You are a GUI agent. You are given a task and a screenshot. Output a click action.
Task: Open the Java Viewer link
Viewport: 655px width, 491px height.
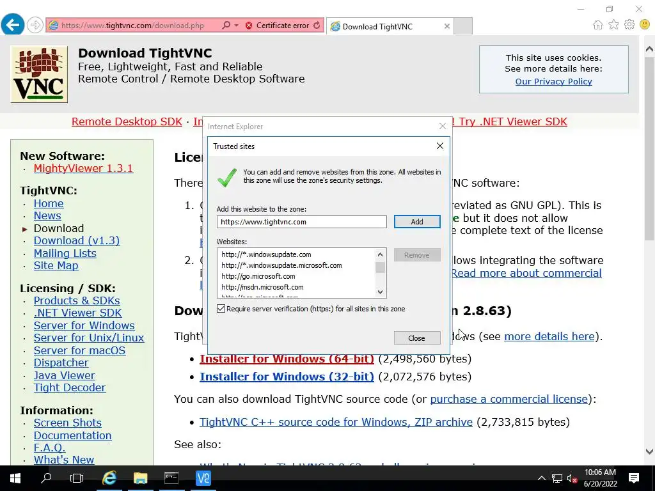[65, 375]
